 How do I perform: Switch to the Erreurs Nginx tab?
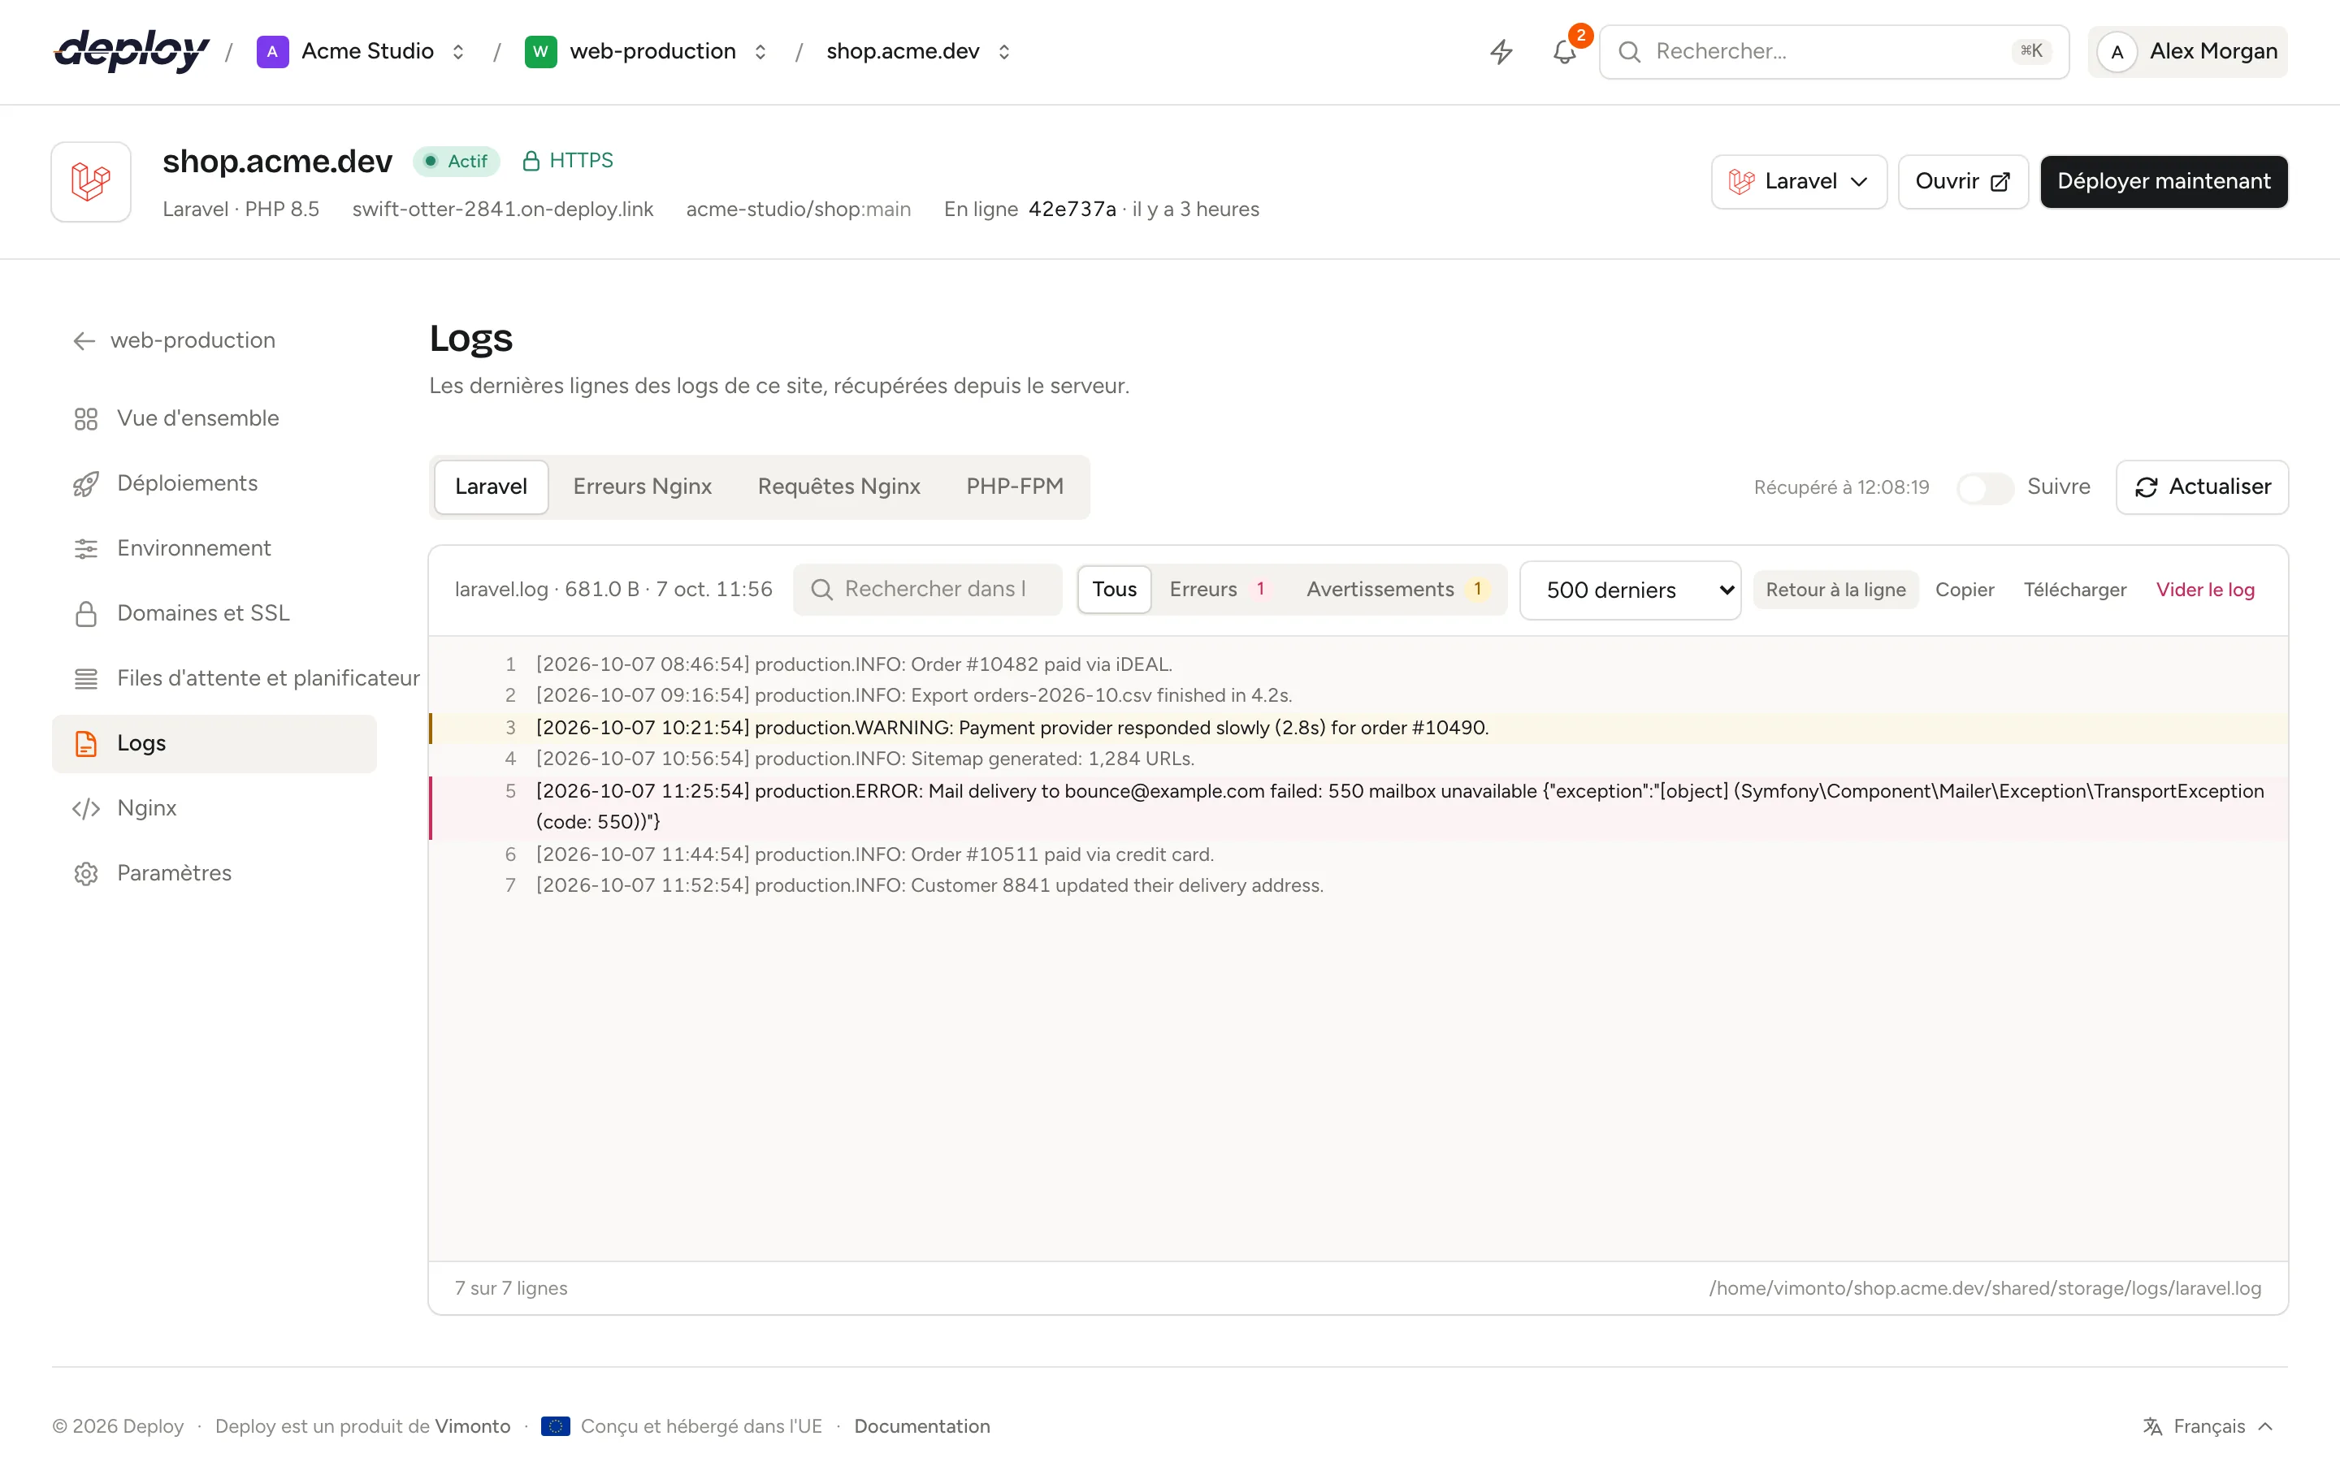pos(642,487)
